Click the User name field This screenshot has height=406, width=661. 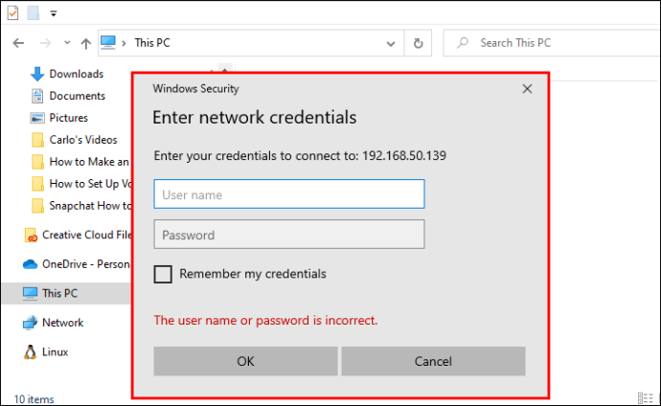coord(288,194)
